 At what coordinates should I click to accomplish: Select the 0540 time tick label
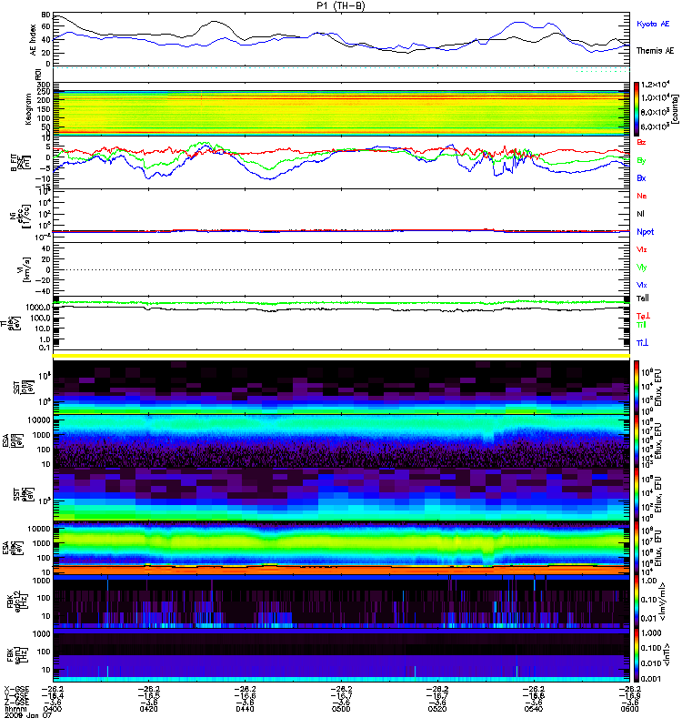point(534,710)
